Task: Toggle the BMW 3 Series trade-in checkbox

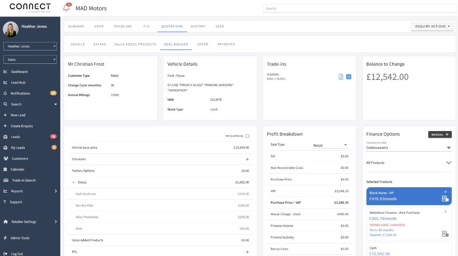Action: point(349,77)
